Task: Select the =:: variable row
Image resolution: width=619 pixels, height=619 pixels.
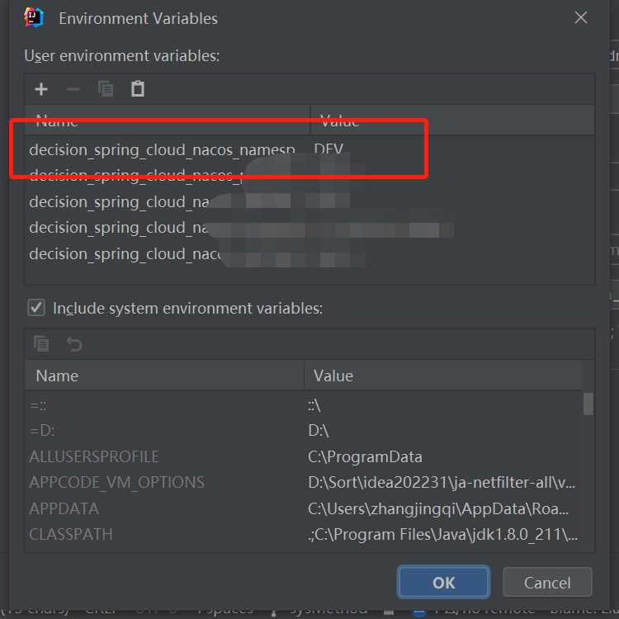Action: pyautogui.click(x=304, y=405)
